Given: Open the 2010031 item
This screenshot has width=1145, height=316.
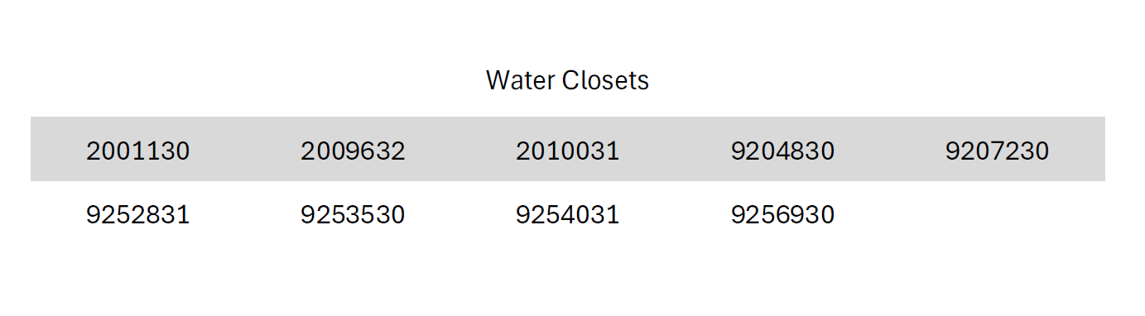Looking at the screenshot, I should pos(567,151).
